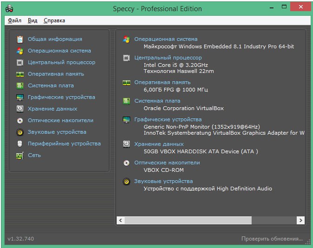Click the disc icon beside Оптические накопители in sidebar

coord(20,120)
